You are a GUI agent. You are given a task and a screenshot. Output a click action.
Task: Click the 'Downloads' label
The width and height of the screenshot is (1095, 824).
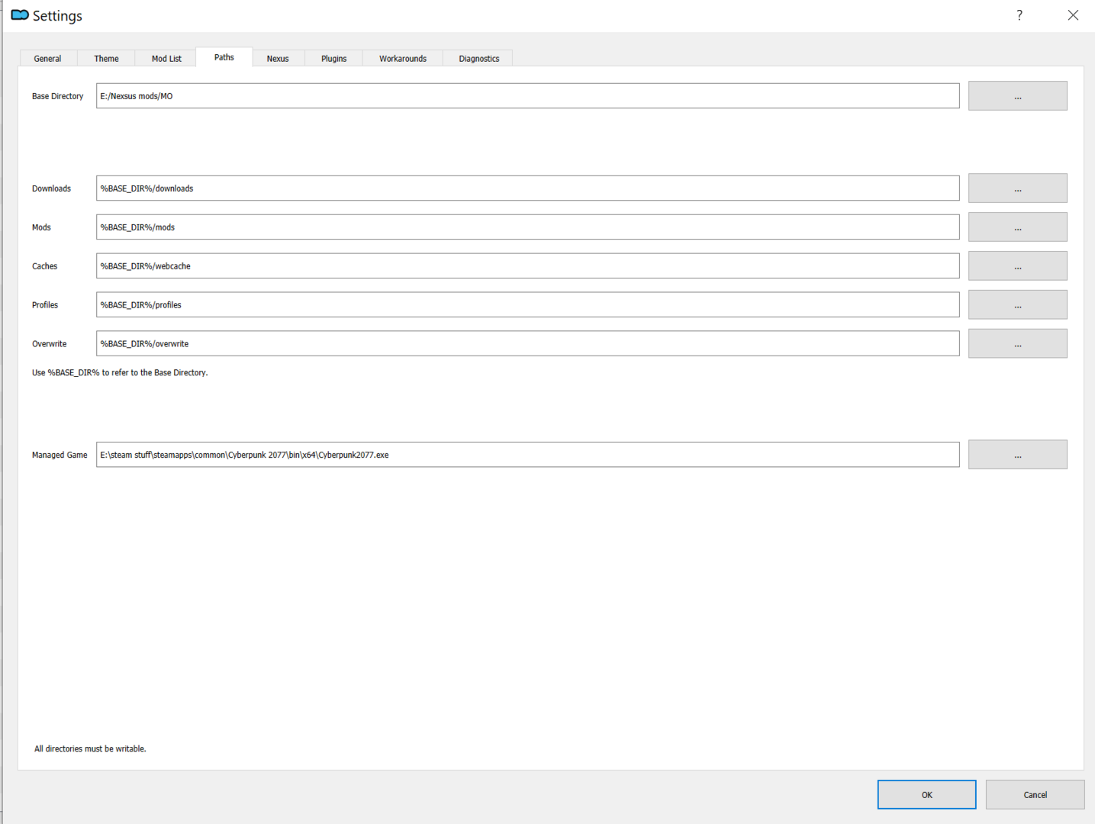click(51, 188)
